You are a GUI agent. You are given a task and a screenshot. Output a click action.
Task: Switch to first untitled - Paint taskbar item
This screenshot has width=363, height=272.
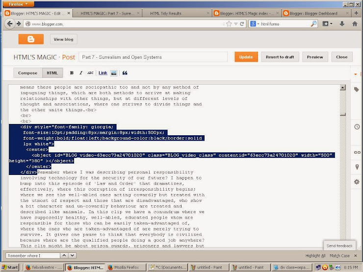click(209, 268)
